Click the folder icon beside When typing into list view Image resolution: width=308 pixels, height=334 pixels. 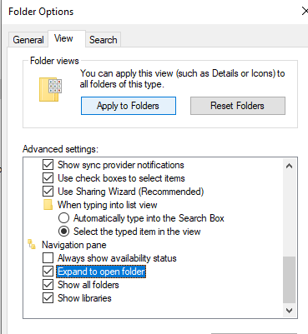[48, 205]
